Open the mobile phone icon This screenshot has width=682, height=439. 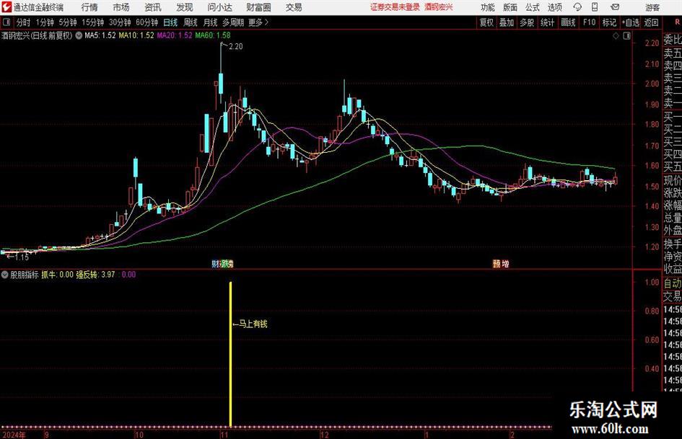tap(595, 7)
